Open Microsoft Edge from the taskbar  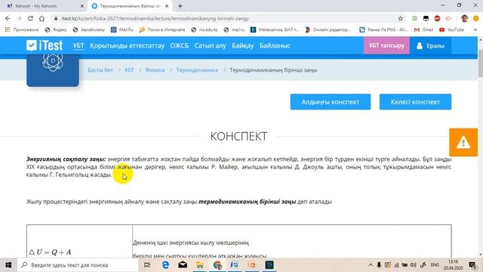click(x=165, y=265)
